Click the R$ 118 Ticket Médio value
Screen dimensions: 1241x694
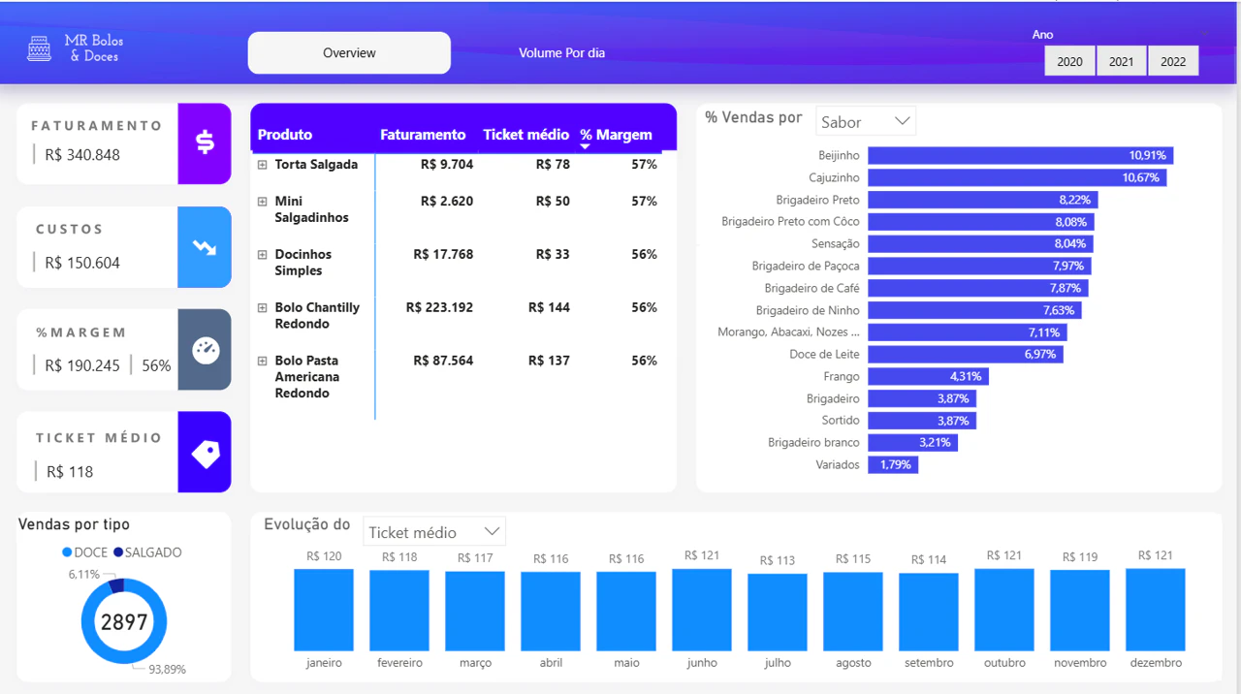tap(70, 472)
